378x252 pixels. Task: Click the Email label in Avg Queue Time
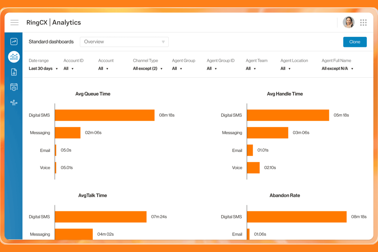pos(45,150)
